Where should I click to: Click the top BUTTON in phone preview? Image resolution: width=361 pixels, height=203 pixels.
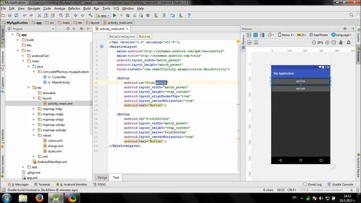(x=301, y=81)
